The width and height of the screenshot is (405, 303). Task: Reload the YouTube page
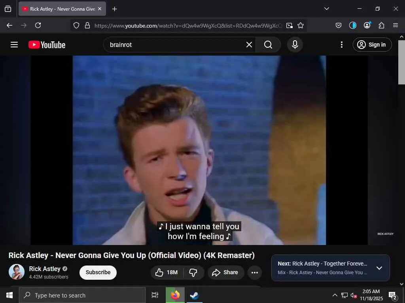click(x=38, y=25)
